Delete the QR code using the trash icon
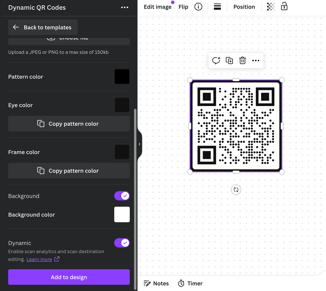The image size is (326, 291). click(242, 60)
